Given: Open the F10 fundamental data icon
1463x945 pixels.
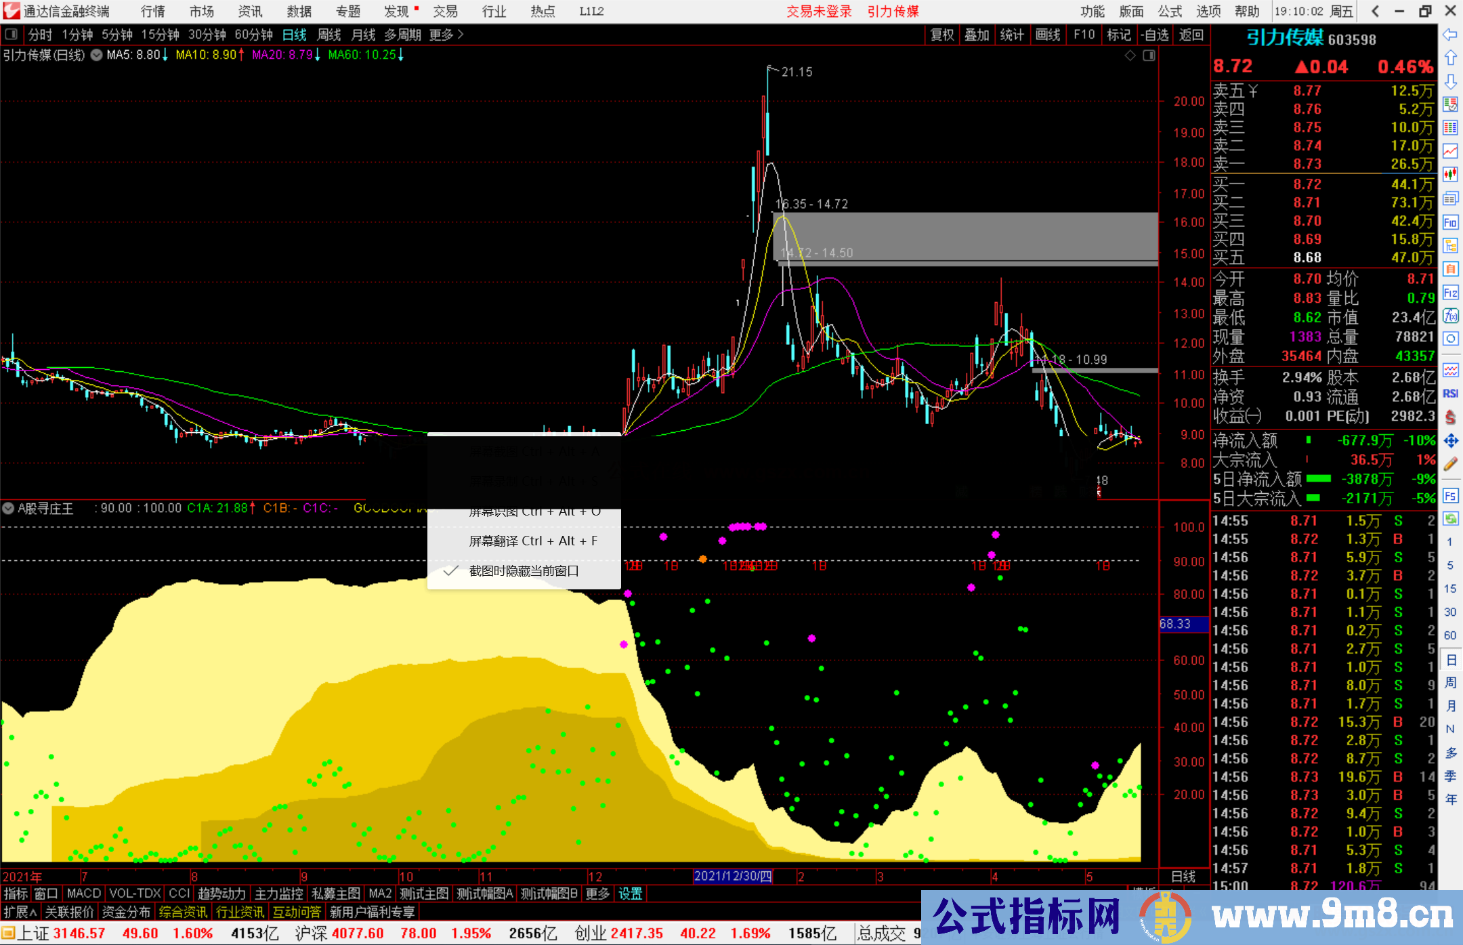Looking at the screenshot, I should click(x=1451, y=224).
